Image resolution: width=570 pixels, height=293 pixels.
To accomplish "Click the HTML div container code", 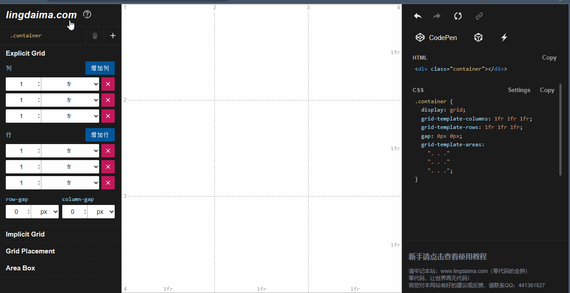I will 461,69.
